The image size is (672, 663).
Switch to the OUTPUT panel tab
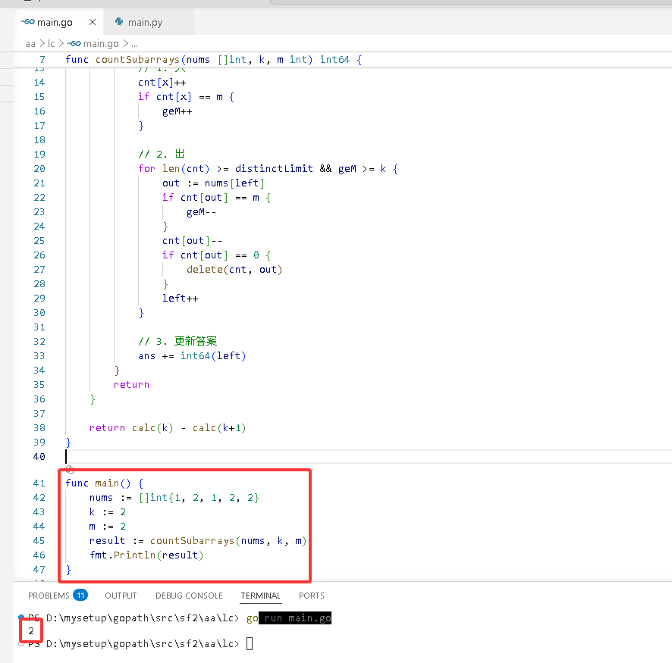[121, 596]
